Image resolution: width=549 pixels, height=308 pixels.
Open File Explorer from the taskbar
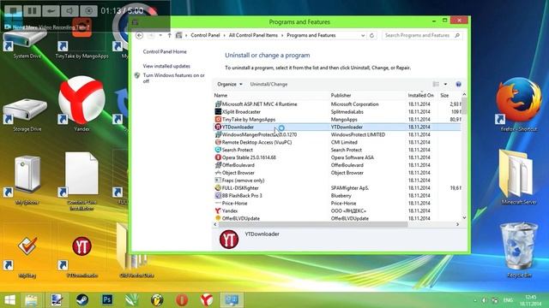(x=32, y=300)
